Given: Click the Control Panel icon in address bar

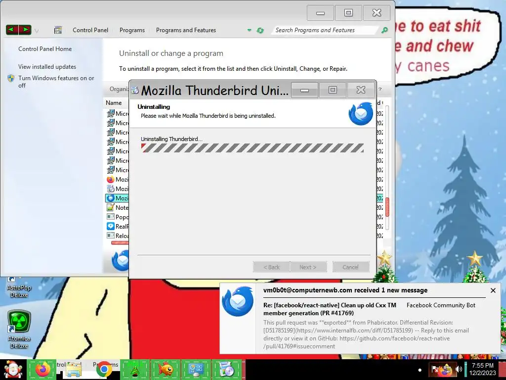Looking at the screenshot, I should [x=58, y=30].
